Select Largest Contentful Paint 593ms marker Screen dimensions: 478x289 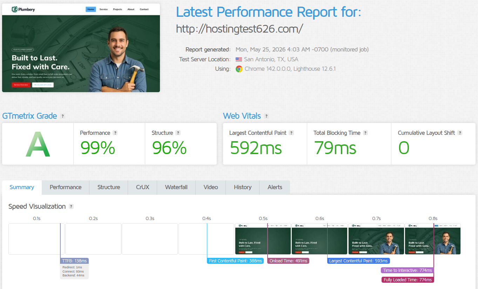pyautogui.click(x=358, y=261)
